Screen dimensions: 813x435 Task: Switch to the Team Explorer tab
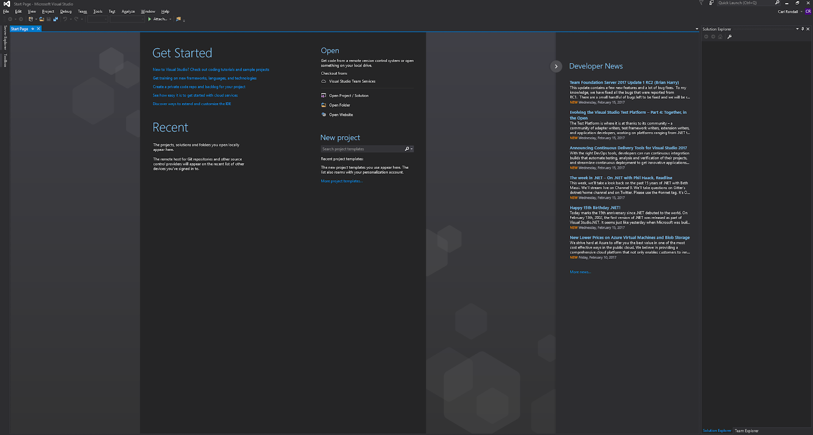pos(746,431)
